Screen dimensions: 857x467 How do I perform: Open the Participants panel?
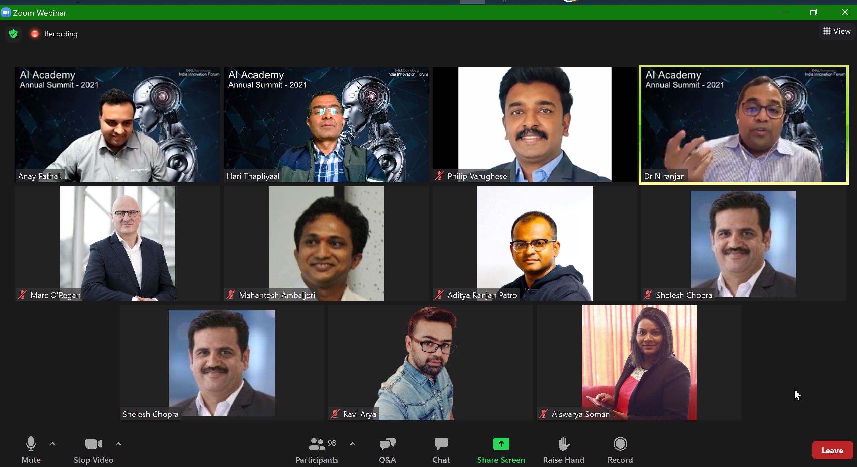click(317, 451)
